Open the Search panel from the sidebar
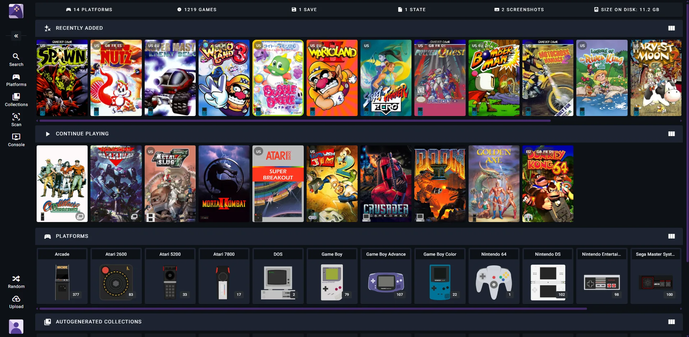This screenshot has height=337, width=689. pos(16,59)
